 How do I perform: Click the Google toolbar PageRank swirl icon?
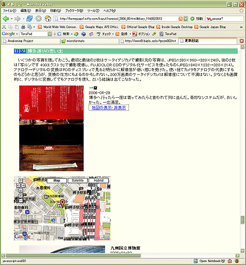76,34
